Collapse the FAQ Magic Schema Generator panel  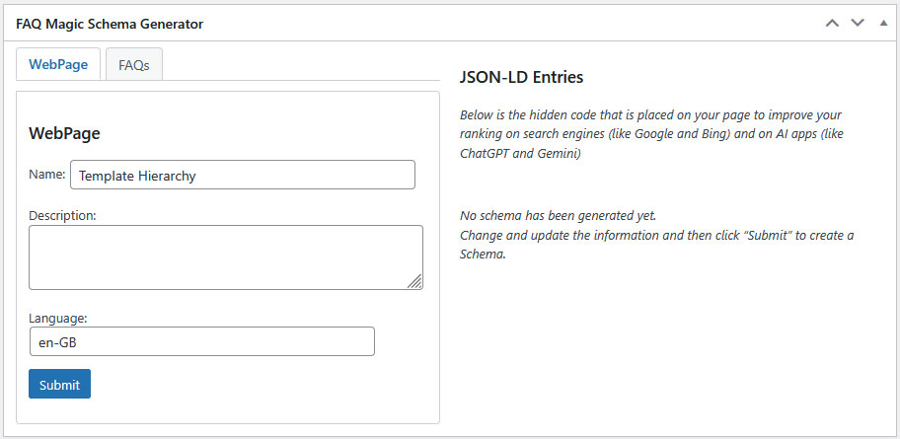883,23
